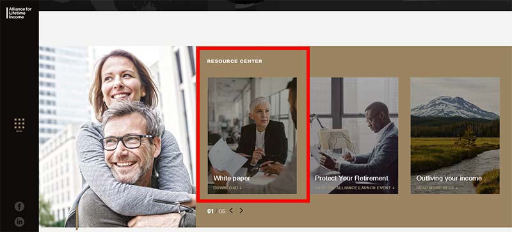Click the Download link under White paper
The height and width of the screenshot is (232, 512).
coord(227,188)
